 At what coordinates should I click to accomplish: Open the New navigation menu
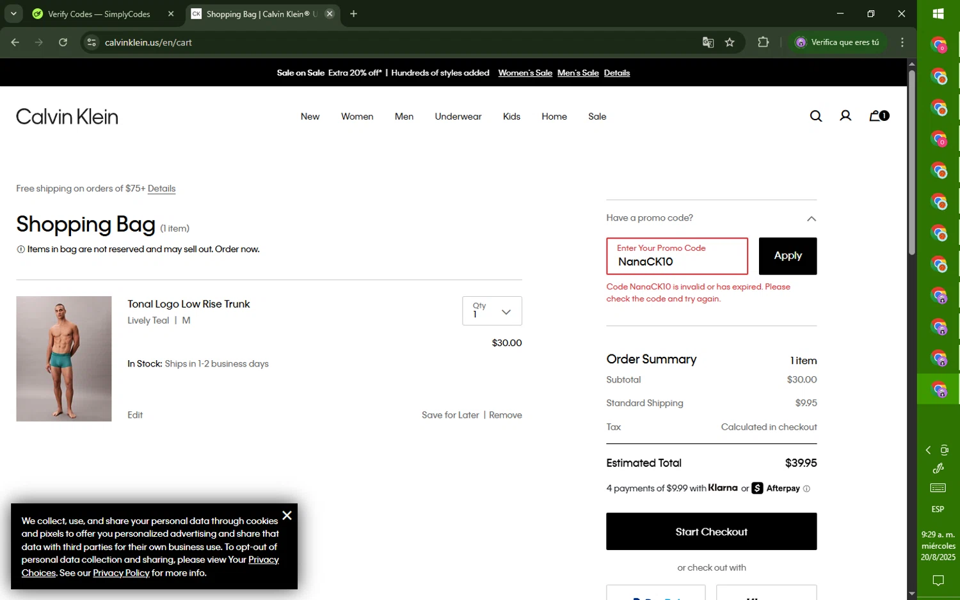pos(310,116)
